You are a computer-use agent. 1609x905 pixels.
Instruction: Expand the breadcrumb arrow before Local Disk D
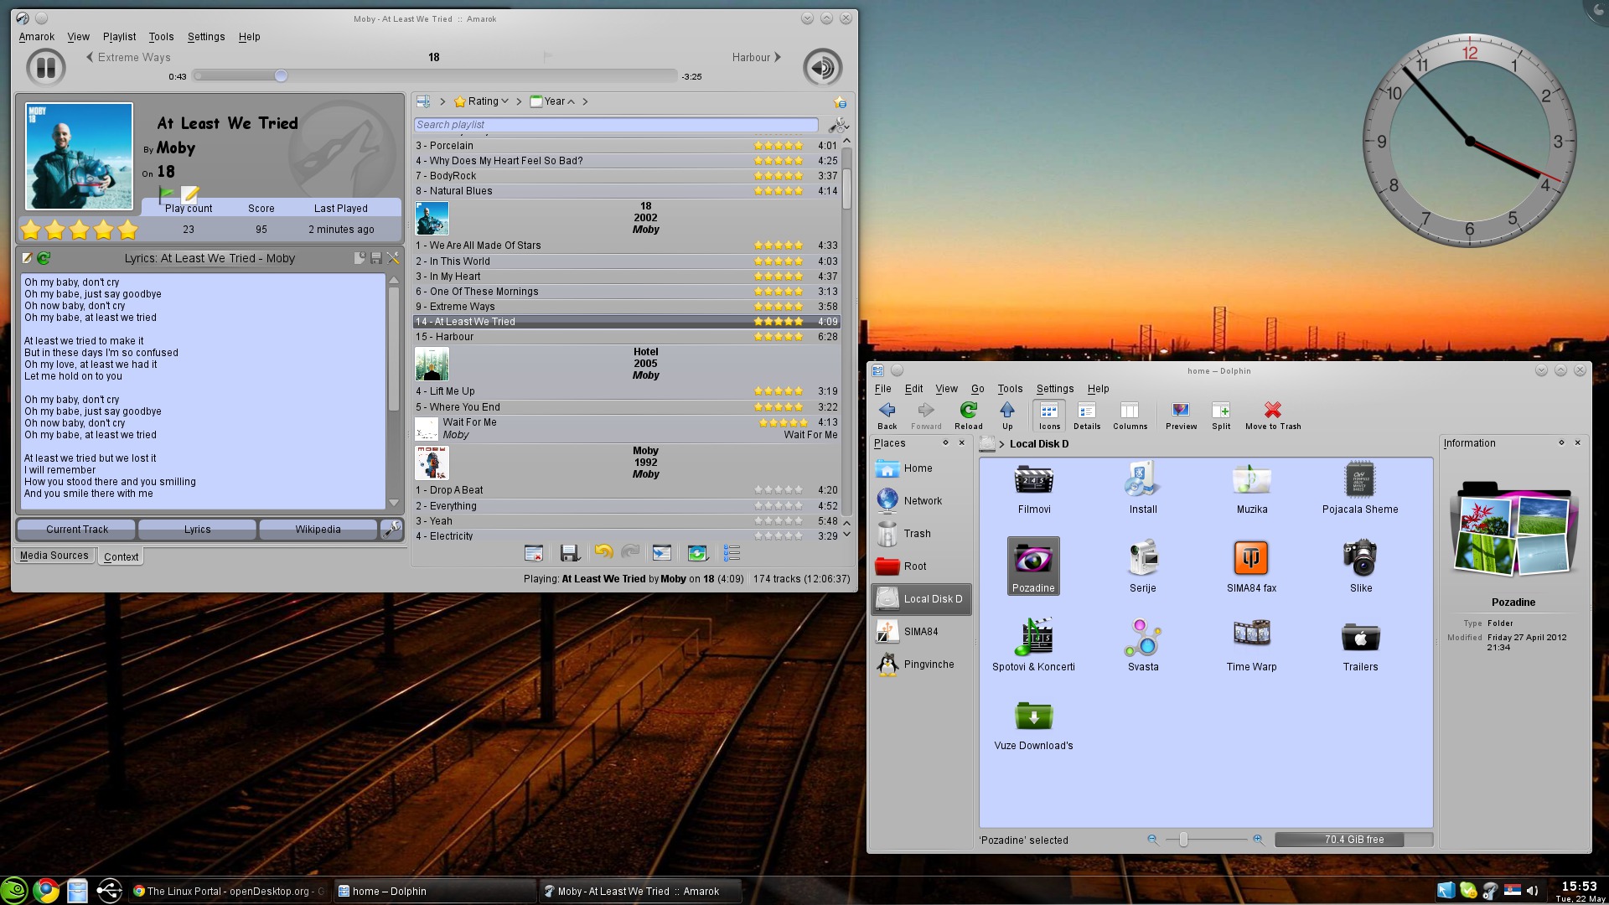tap(1001, 444)
